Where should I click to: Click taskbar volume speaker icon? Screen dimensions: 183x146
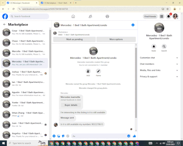click(x=164, y=143)
